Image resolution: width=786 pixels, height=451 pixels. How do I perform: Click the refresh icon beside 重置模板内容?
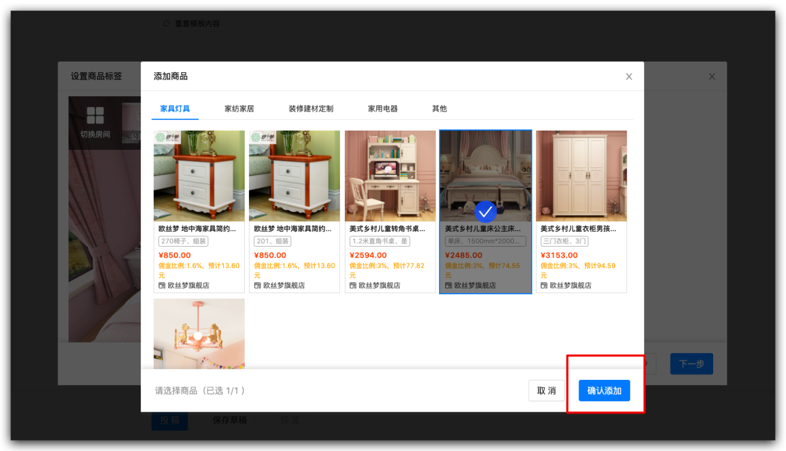166,24
